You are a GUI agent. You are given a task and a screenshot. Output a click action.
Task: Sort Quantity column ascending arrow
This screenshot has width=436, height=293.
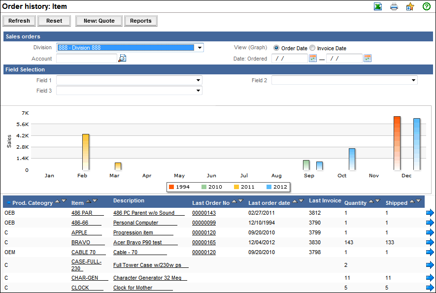click(x=371, y=201)
